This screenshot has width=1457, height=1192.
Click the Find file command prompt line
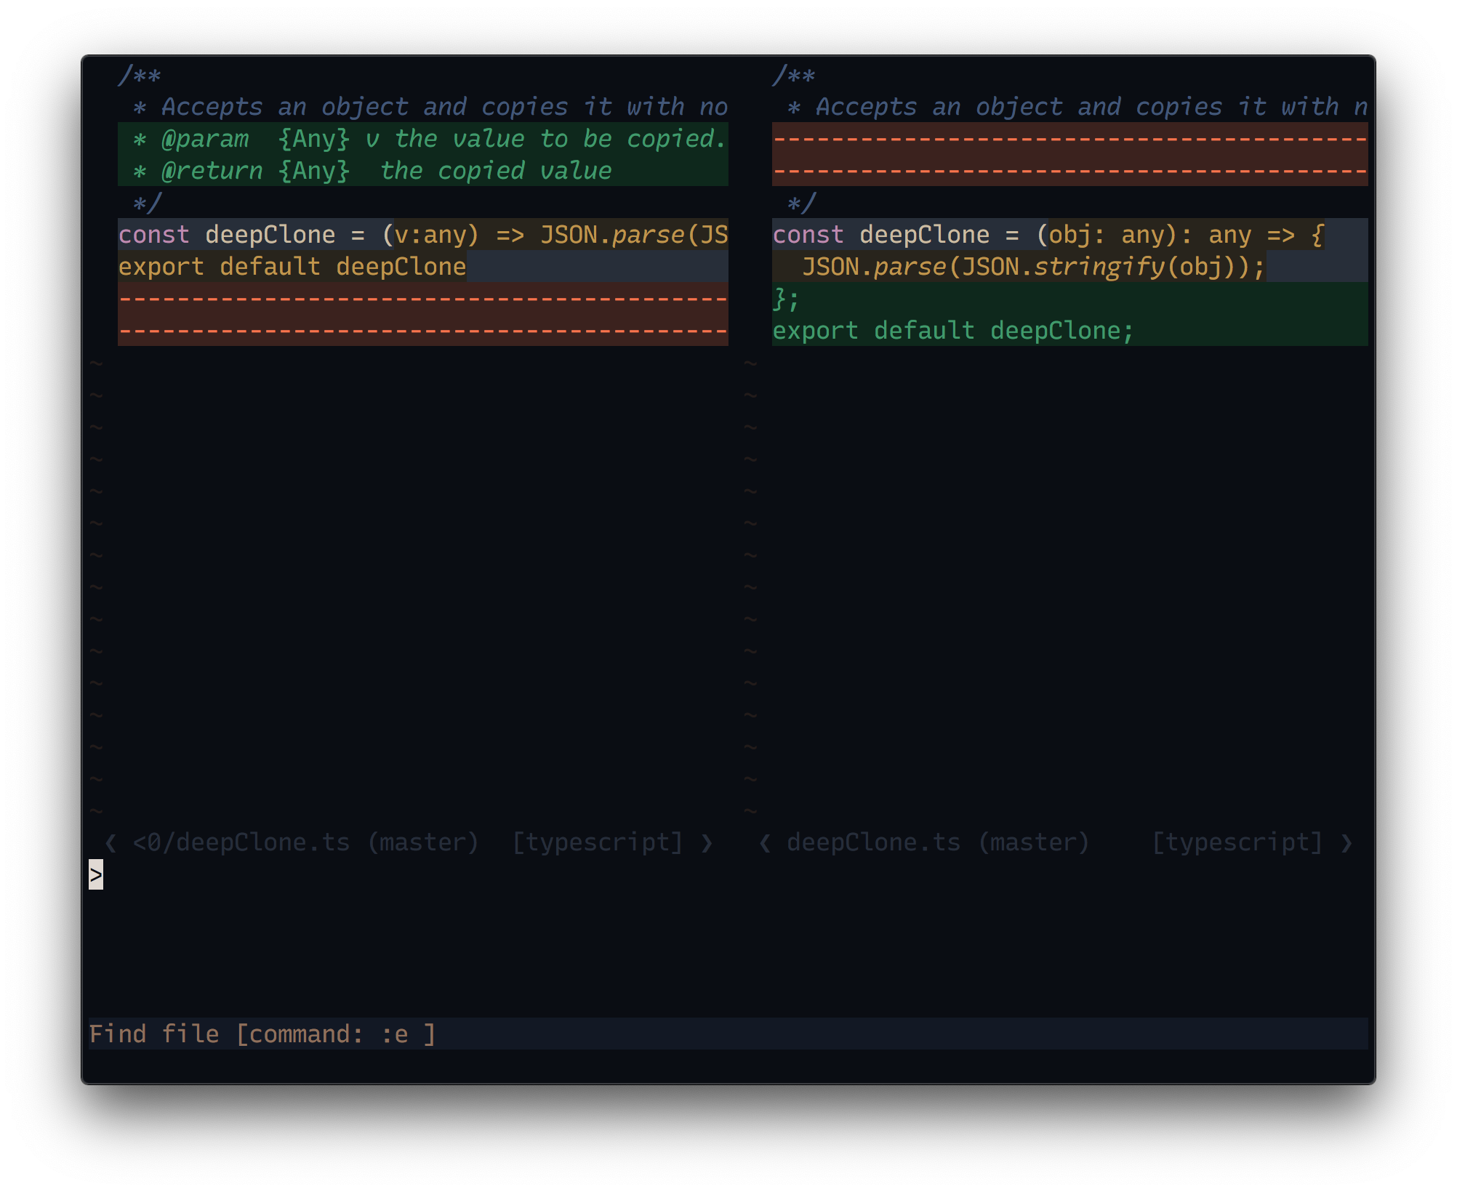click(x=262, y=1034)
